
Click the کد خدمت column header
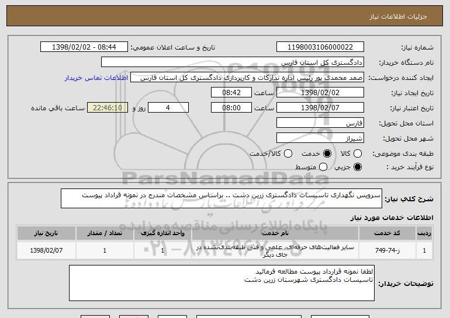click(x=387, y=233)
